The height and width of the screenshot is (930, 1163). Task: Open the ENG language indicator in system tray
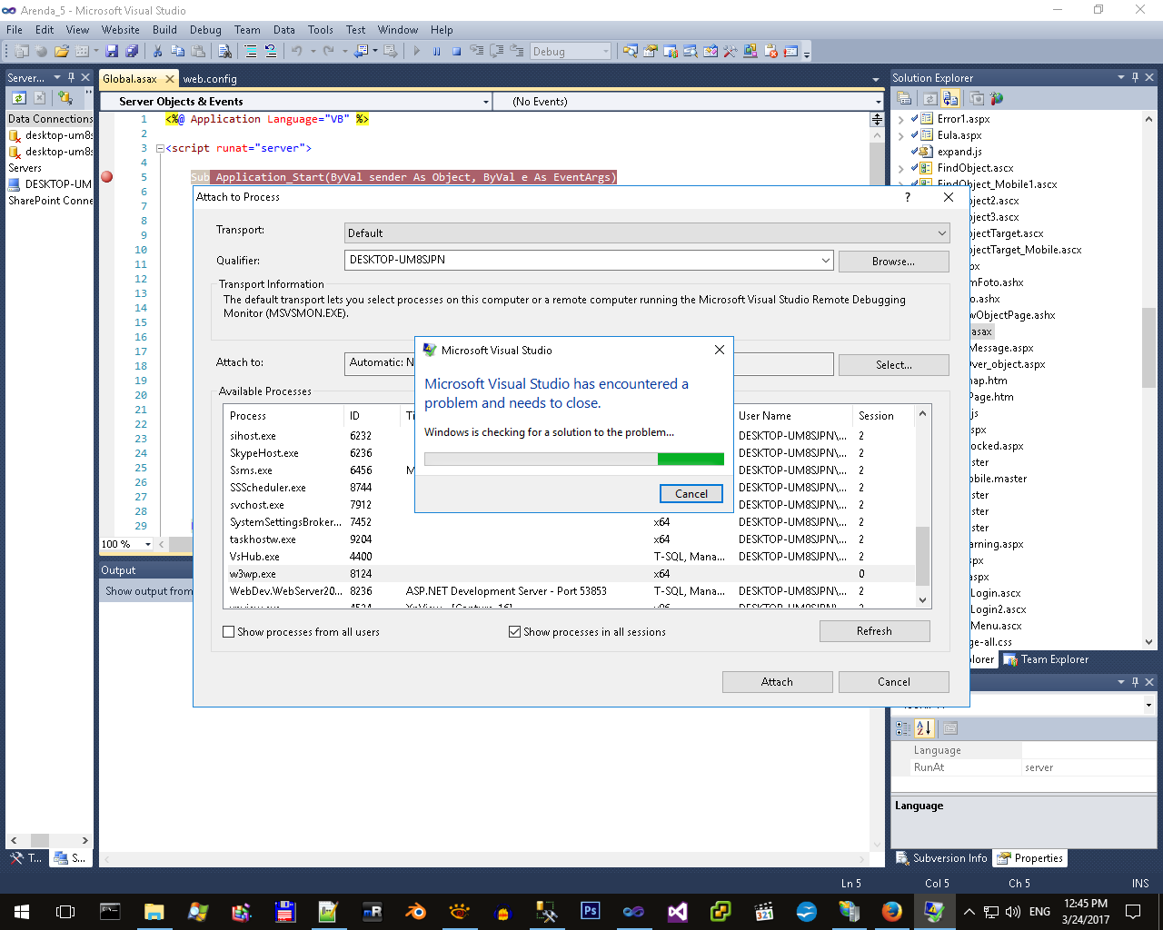[1039, 911]
